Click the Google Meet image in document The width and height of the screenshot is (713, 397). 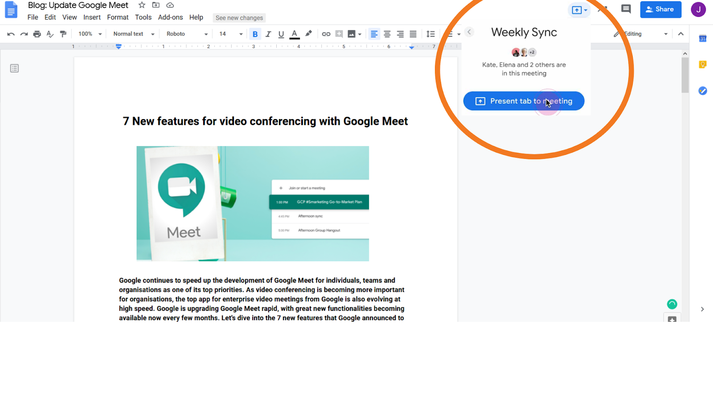coord(253,203)
